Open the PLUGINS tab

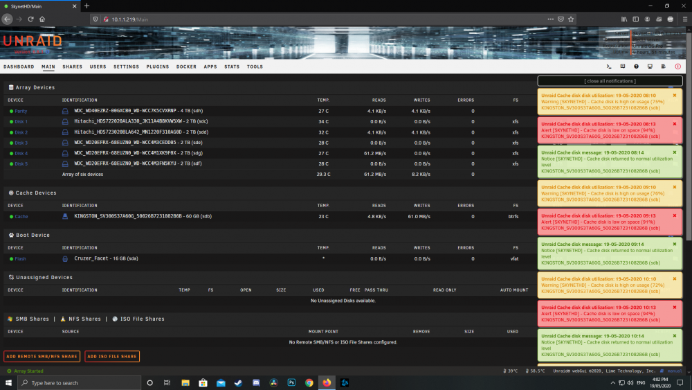[158, 67]
